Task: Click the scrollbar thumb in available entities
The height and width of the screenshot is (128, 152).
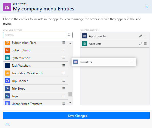Action: point(70,94)
